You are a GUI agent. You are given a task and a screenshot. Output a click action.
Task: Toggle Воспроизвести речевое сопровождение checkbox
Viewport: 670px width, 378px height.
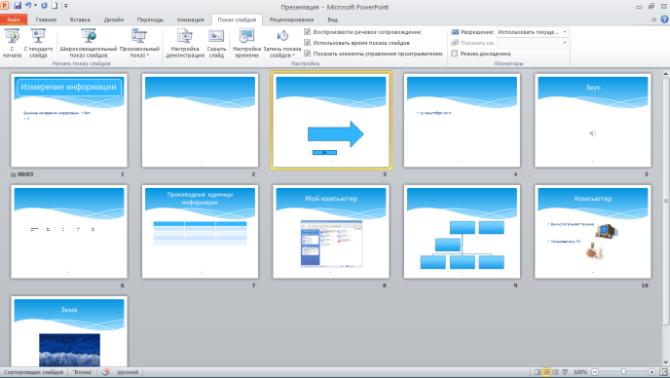(x=307, y=31)
